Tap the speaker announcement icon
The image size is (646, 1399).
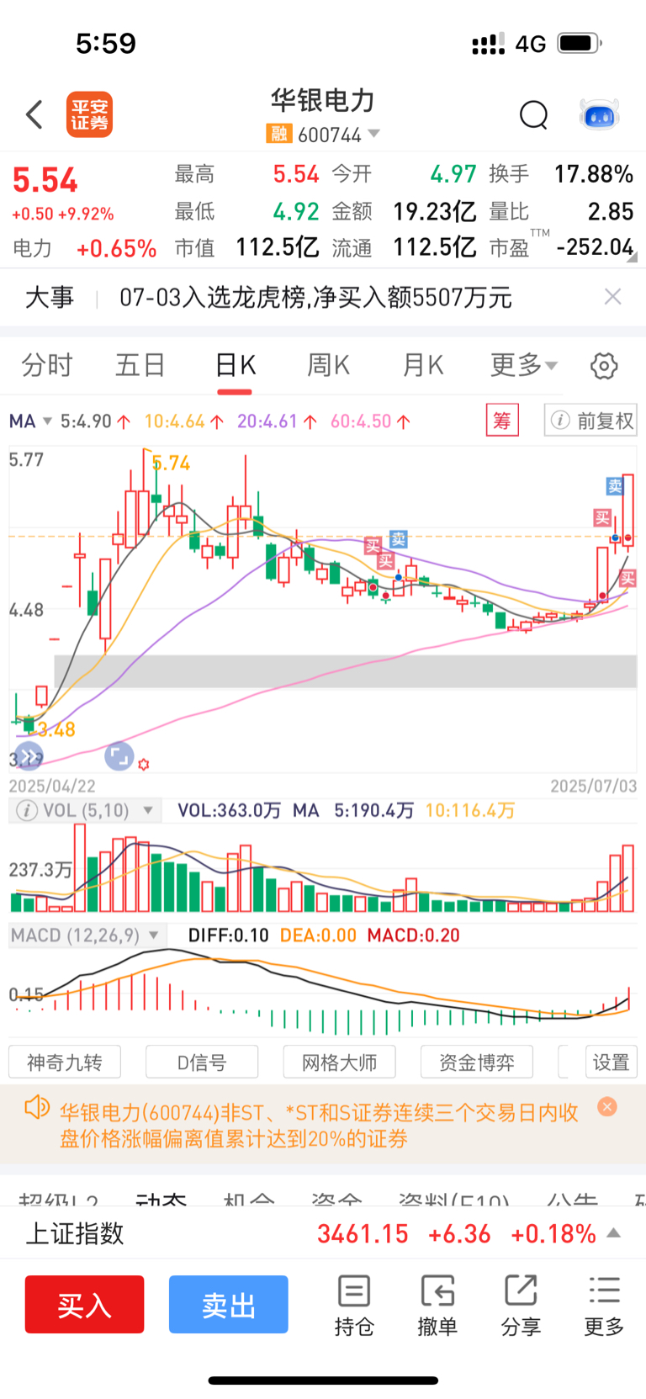37,1107
